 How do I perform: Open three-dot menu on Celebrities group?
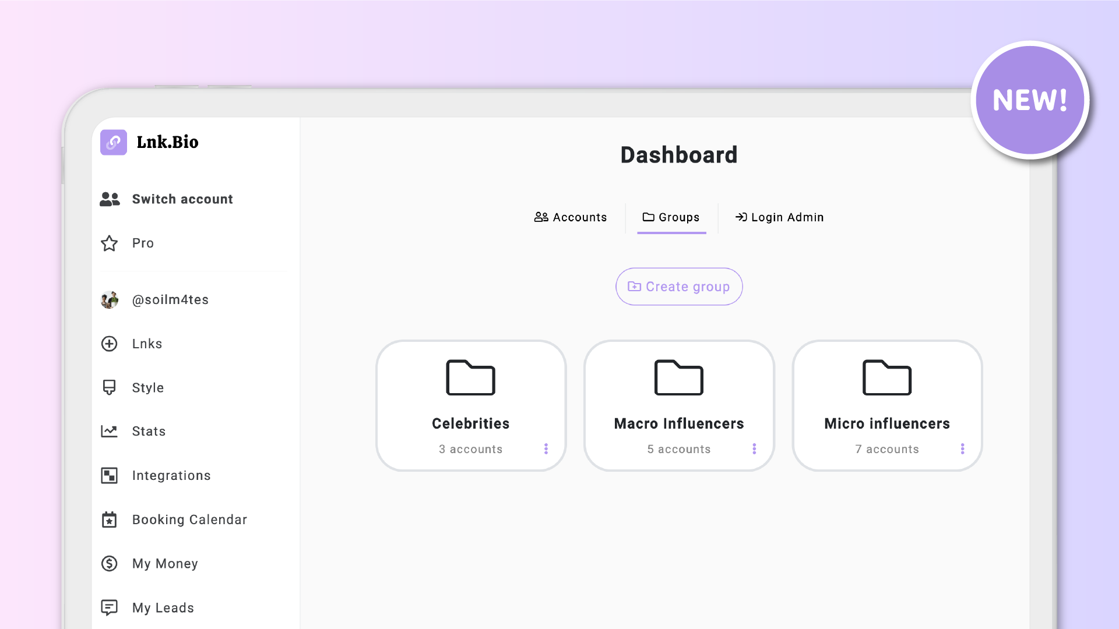click(x=546, y=449)
